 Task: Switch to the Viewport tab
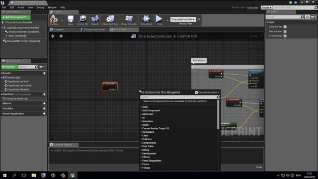pos(59,30)
